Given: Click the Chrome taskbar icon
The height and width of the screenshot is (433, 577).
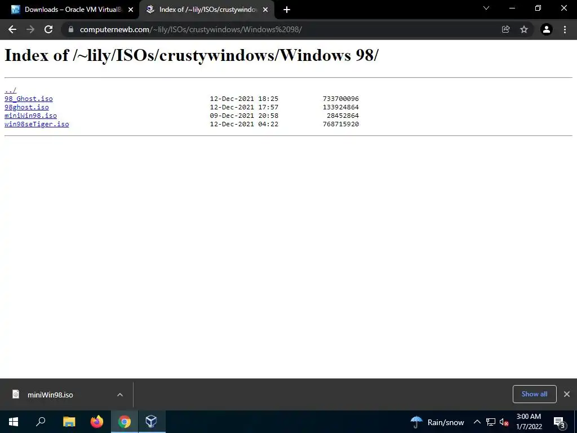Looking at the screenshot, I should [125, 422].
